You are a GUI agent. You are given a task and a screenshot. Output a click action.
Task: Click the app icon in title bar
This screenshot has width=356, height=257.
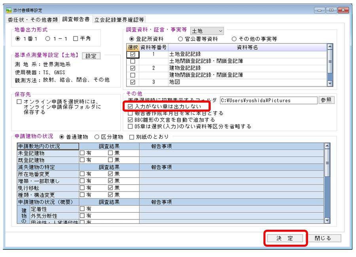(x=9, y=10)
